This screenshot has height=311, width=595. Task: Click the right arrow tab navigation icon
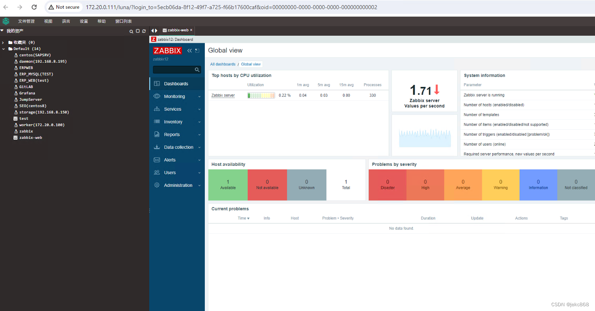156,31
